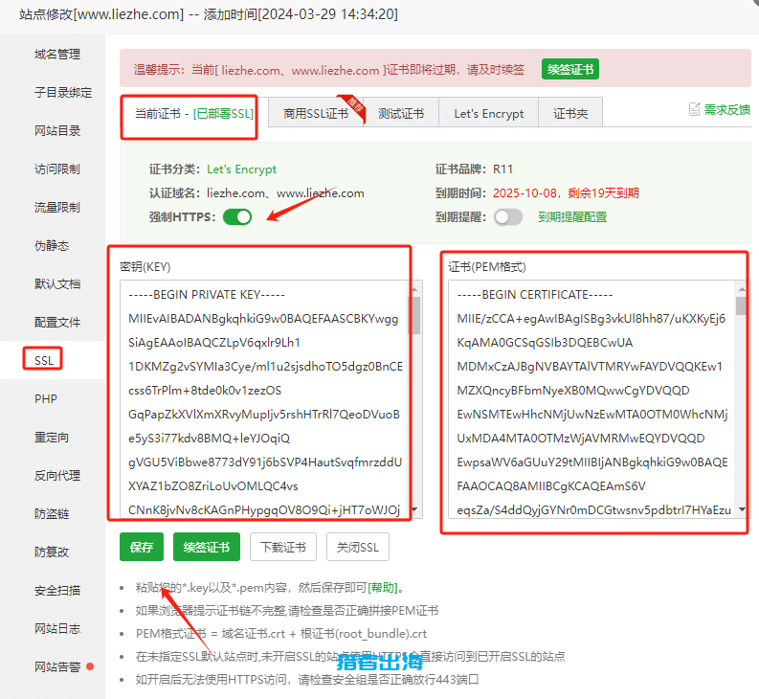759x699 pixels.
Task: Open 安全扫描 section
Action: [57, 590]
